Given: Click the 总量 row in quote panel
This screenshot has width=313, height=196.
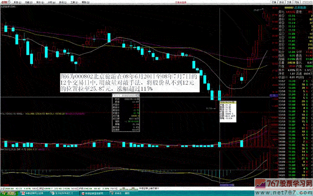Looking at the screenshot, I should pos(296,63).
